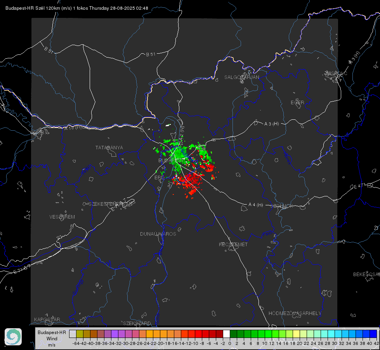Click the rotated 'A 3 (H)' label near Miskolc
Image resolution: width=380 pixels, height=350 pixels.
(354, 58)
